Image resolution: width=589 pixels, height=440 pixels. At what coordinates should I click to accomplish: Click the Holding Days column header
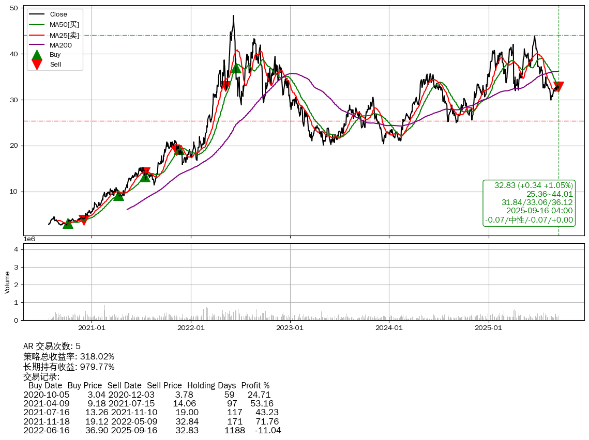pyautogui.click(x=211, y=386)
